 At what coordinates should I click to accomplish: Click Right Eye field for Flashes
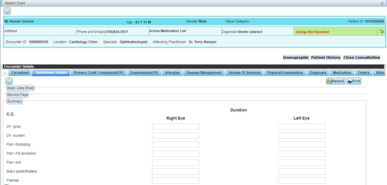coord(175,181)
